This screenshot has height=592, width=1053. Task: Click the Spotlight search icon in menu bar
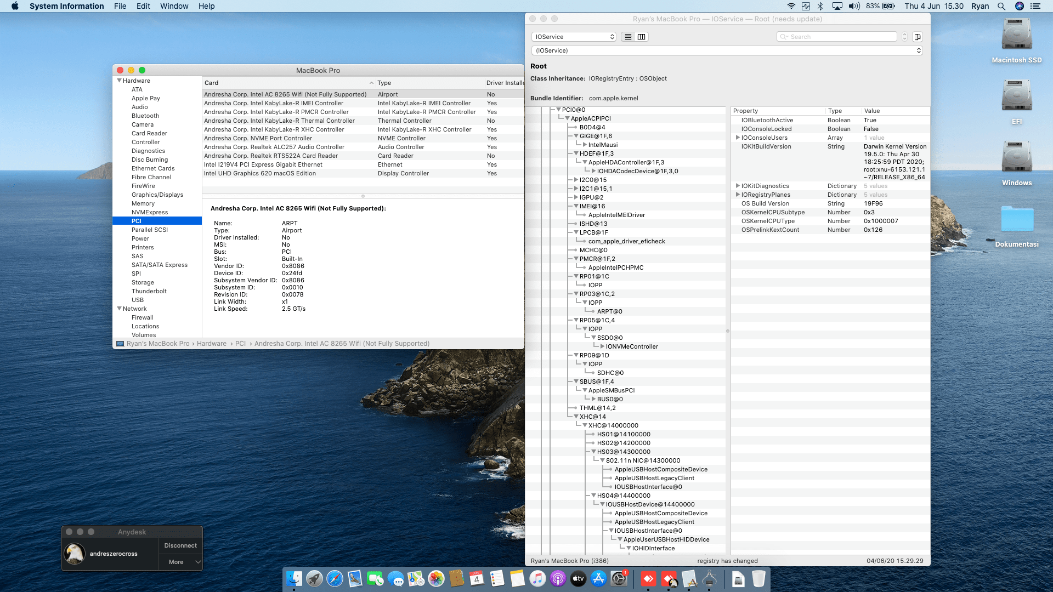pos(1001,6)
